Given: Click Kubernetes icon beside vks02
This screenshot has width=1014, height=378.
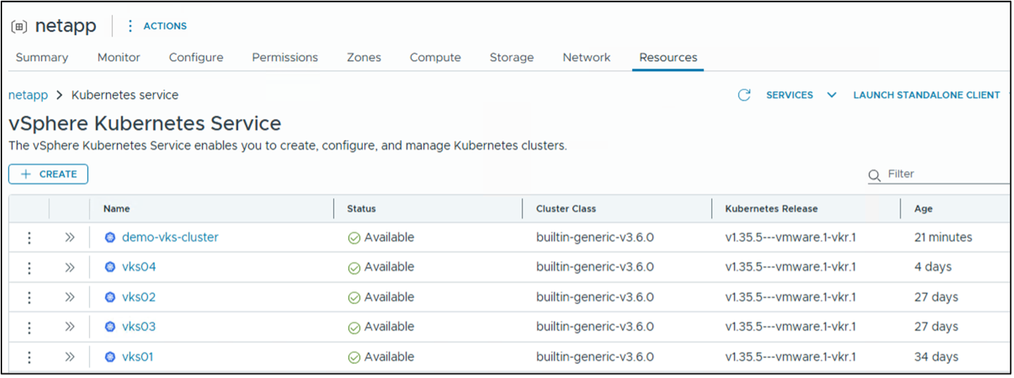Looking at the screenshot, I should (x=109, y=298).
